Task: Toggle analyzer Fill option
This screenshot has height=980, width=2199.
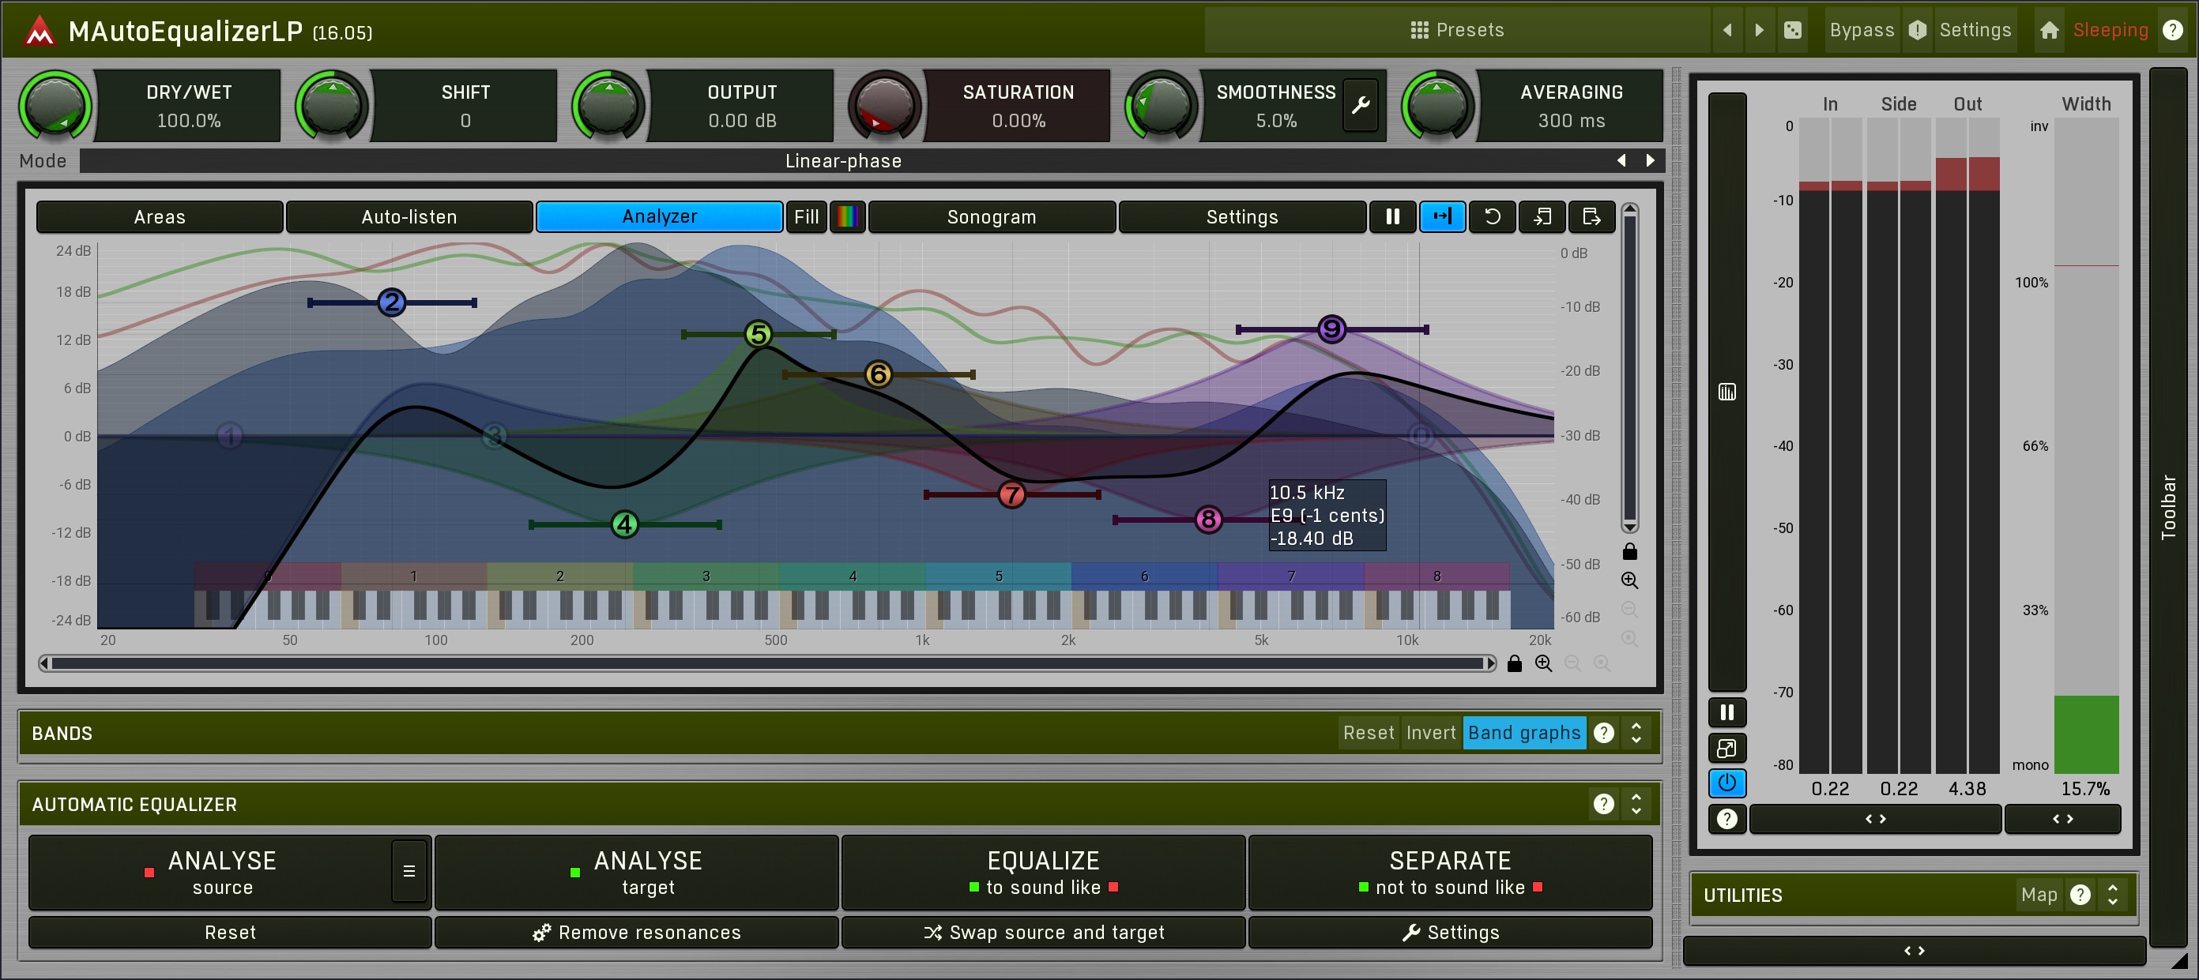Action: [x=806, y=216]
